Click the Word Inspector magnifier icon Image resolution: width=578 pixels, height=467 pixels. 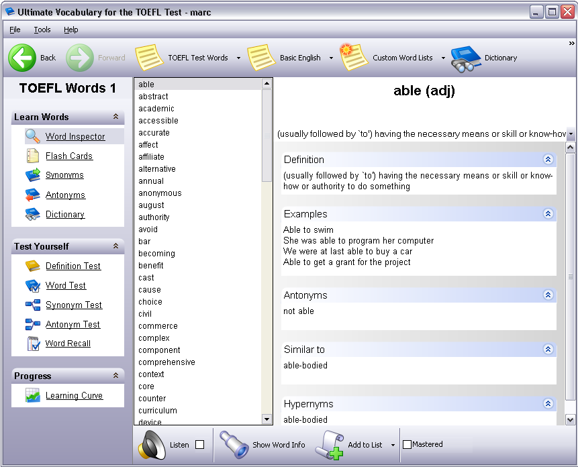(32, 136)
